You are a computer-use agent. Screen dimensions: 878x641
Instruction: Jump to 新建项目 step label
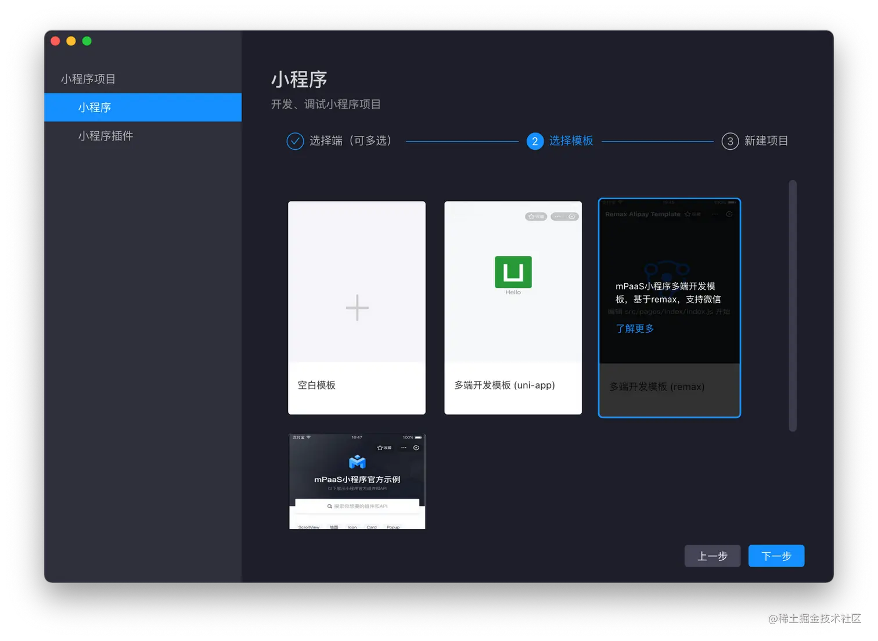pos(766,141)
